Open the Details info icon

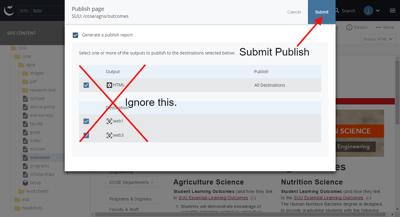pyautogui.click(x=349, y=27)
